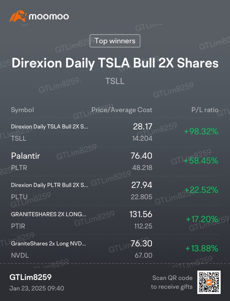Click the QR code image

[x=209, y=282]
